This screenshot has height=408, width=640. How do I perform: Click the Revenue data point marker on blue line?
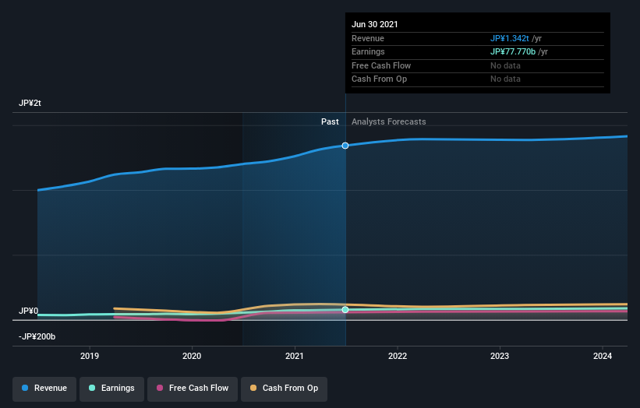coord(345,146)
